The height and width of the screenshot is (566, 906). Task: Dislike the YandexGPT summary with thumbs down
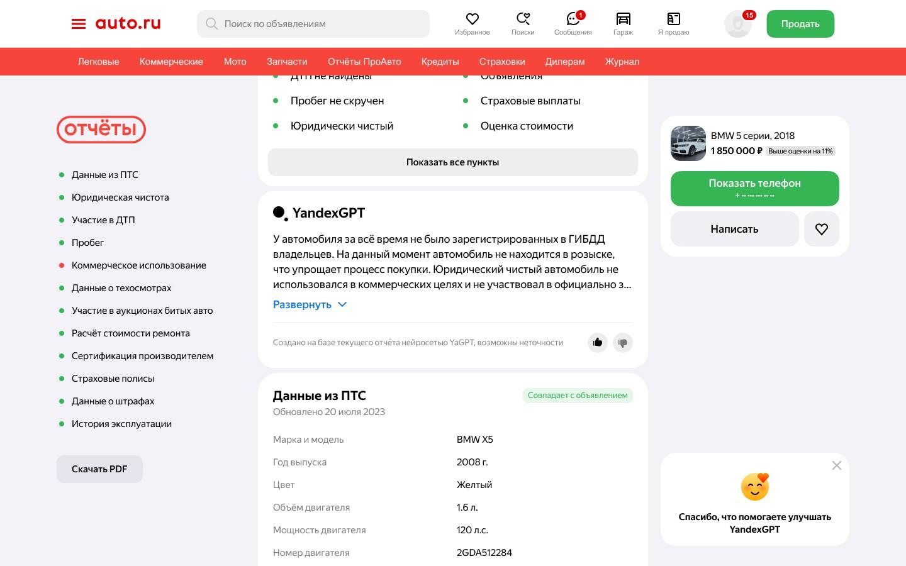(x=623, y=343)
